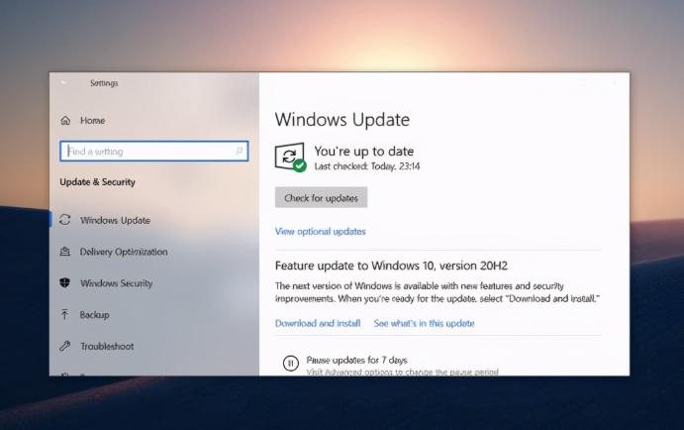The height and width of the screenshot is (430, 684).
Task: Click the Windows Update page heading
Action: coord(342,120)
